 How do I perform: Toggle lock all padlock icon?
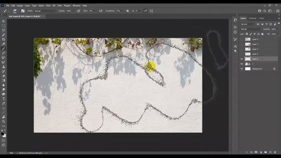(x=263, y=34)
